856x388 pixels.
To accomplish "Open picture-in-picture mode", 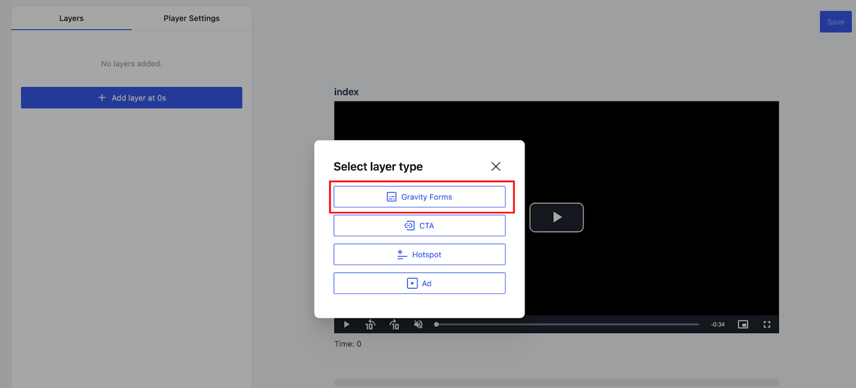I will 743,324.
